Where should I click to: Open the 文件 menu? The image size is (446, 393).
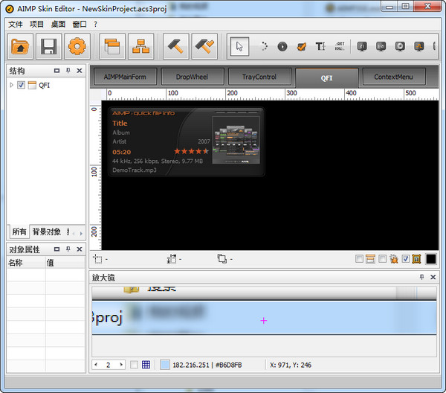pyautogui.click(x=15, y=24)
